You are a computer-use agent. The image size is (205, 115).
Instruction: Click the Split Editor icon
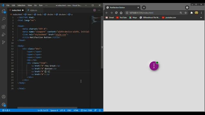coord(94,10)
